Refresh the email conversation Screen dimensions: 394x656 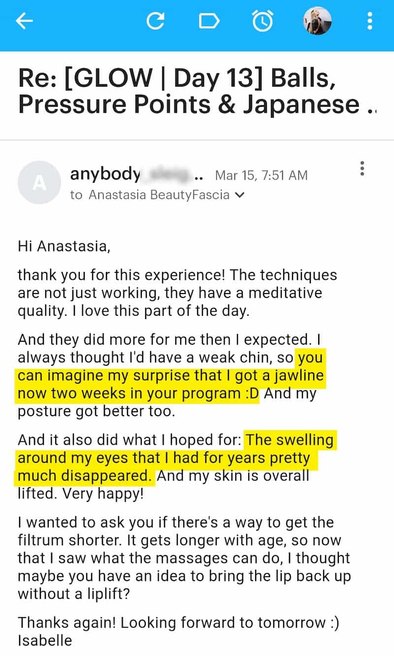point(157,21)
